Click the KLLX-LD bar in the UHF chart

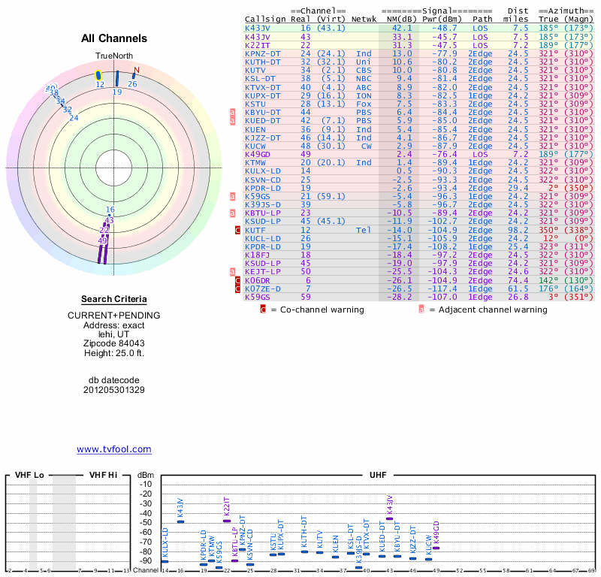(x=165, y=561)
